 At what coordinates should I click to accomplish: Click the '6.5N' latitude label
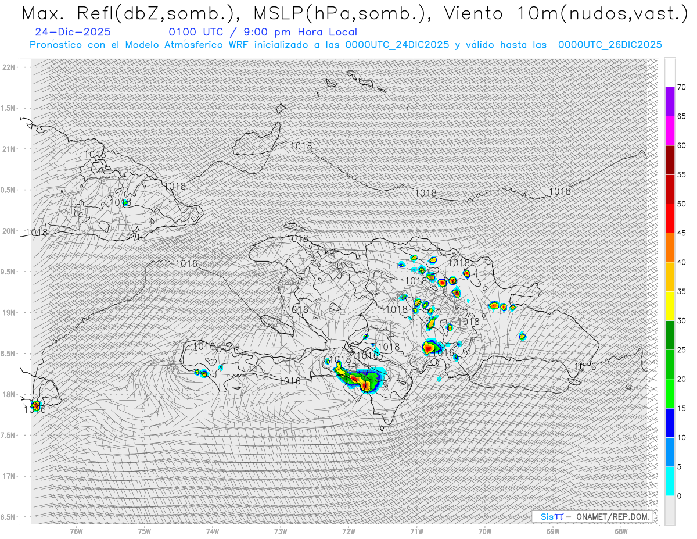coord(9,517)
